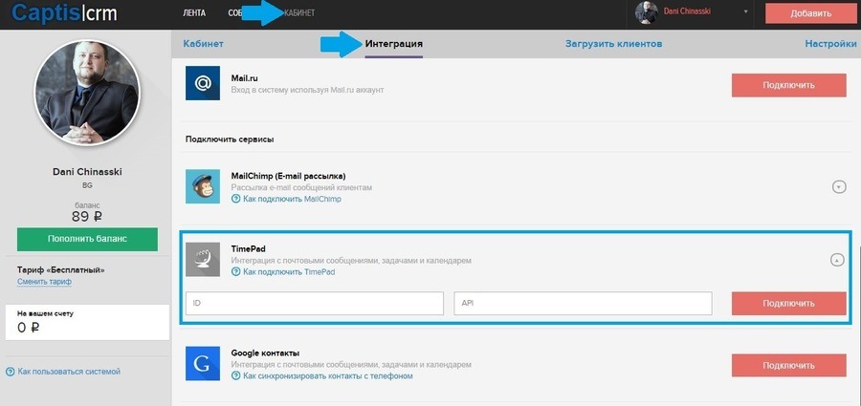The height and width of the screenshot is (406, 861).
Task: Collapse the TimePad integration section
Action: (x=837, y=261)
